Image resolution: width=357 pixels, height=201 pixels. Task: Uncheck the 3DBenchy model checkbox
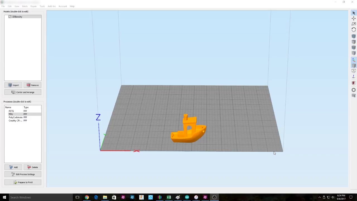tap(10, 17)
